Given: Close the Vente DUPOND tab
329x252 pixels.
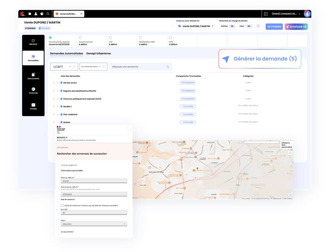Looking at the screenshot, I should 81,14.
